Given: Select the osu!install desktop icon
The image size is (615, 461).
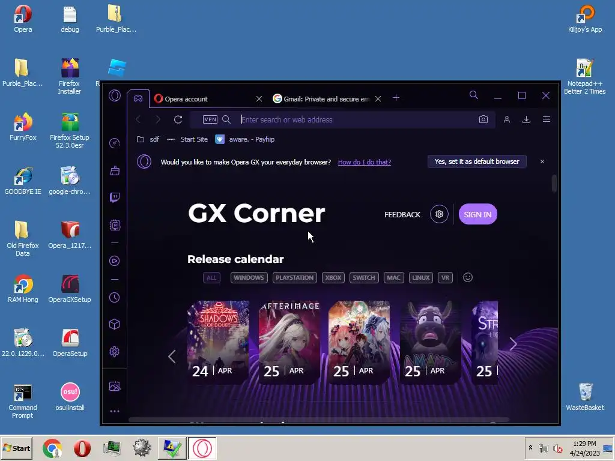Looking at the screenshot, I should coord(70,397).
